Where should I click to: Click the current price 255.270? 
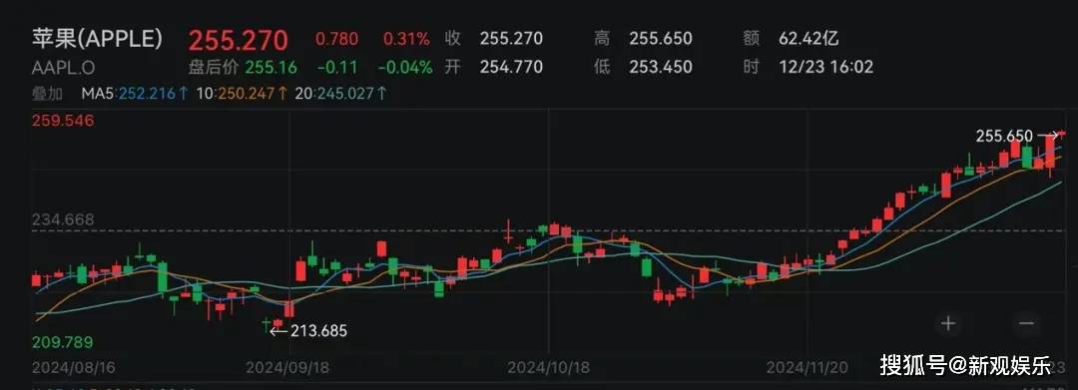pyautogui.click(x=238, y=40)
